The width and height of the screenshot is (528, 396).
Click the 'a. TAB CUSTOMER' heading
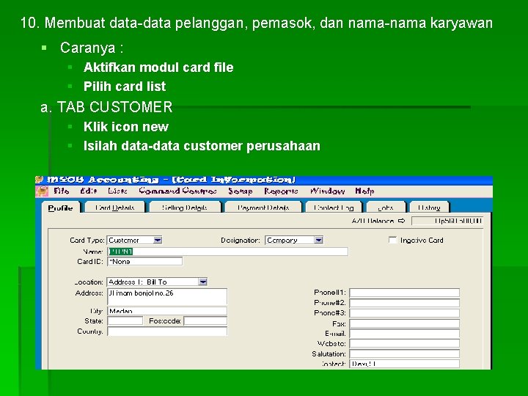click(106, 107)
